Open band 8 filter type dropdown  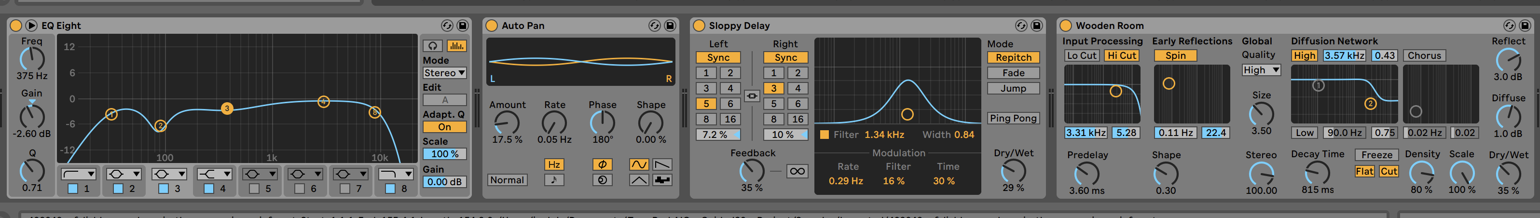396,174
